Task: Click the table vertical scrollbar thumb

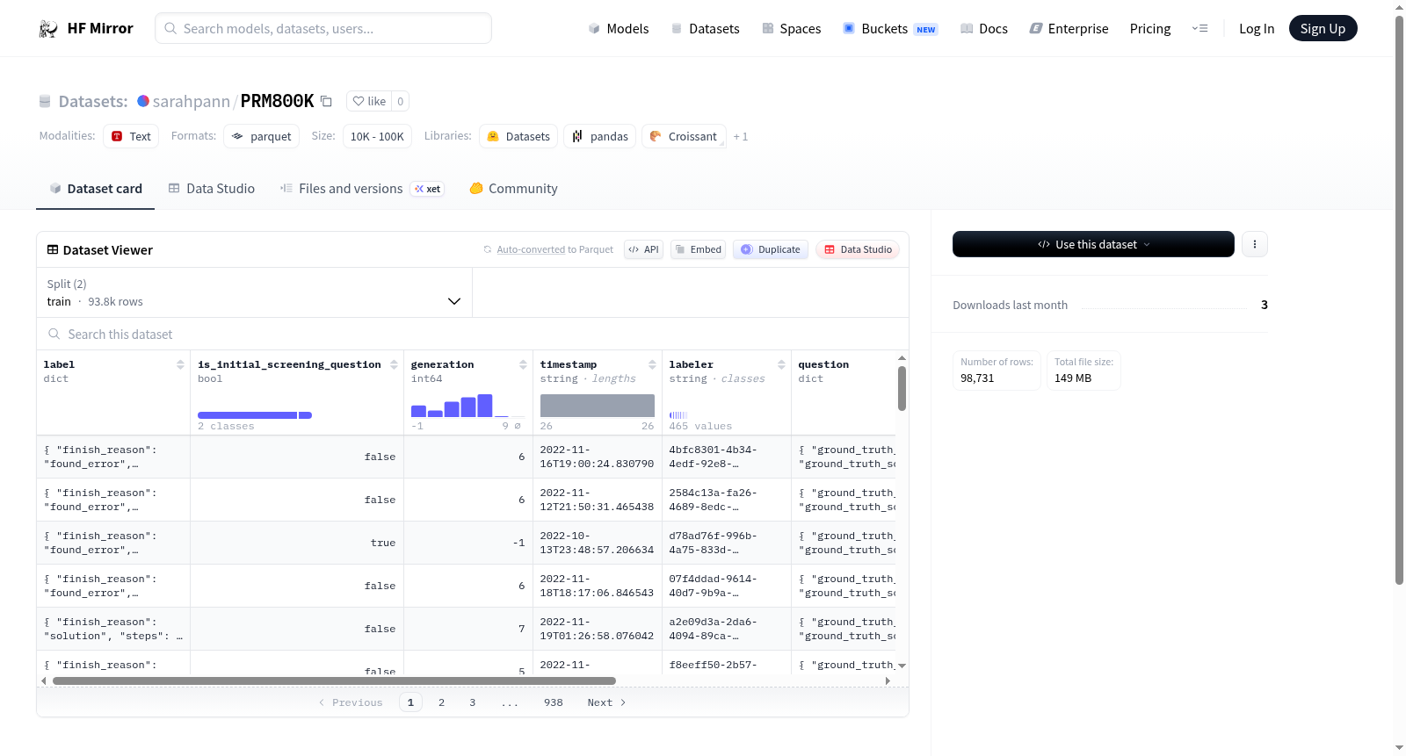Action: point(902,388)
